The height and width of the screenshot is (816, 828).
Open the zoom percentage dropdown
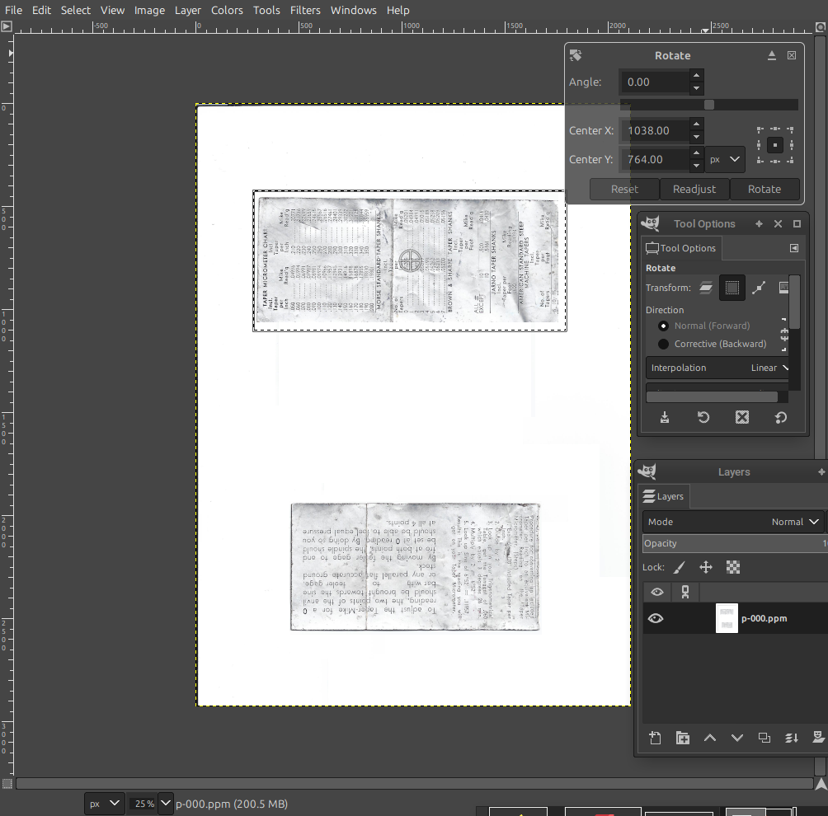[x=166, y=803]
